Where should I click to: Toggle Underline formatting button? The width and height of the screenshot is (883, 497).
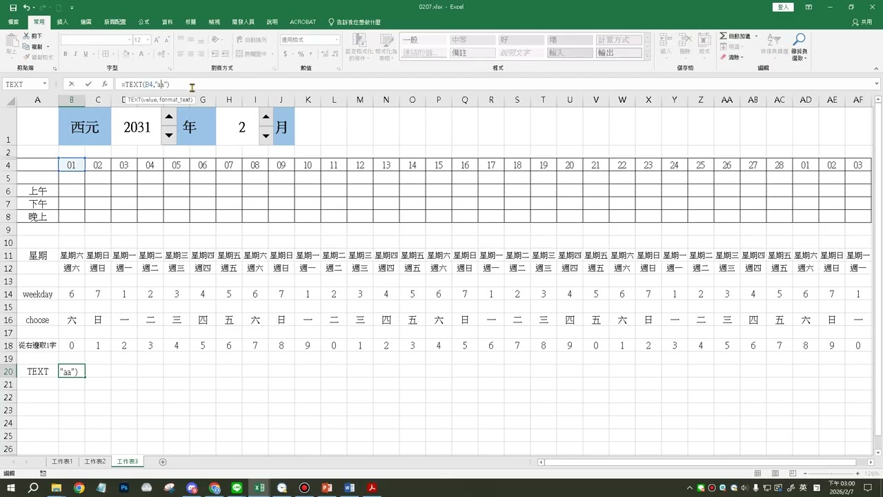[x=86, y=54]
